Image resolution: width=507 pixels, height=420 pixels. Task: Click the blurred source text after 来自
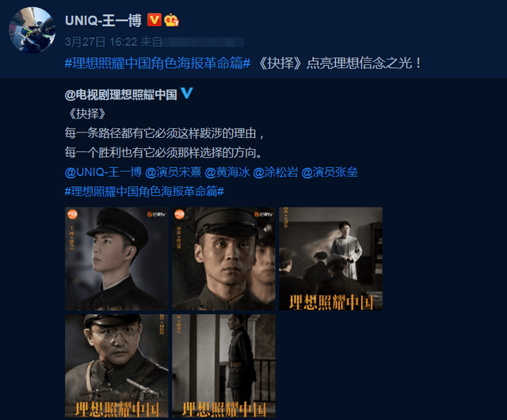click(204, 42)
